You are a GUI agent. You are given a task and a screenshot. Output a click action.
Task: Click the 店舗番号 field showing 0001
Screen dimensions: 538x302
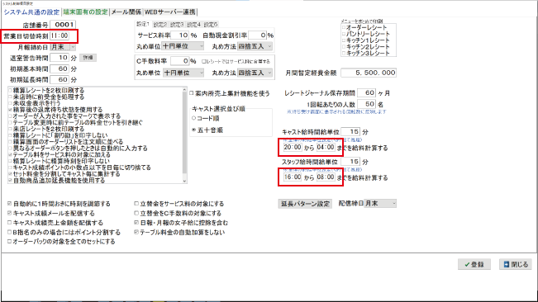tap(63, 25)
